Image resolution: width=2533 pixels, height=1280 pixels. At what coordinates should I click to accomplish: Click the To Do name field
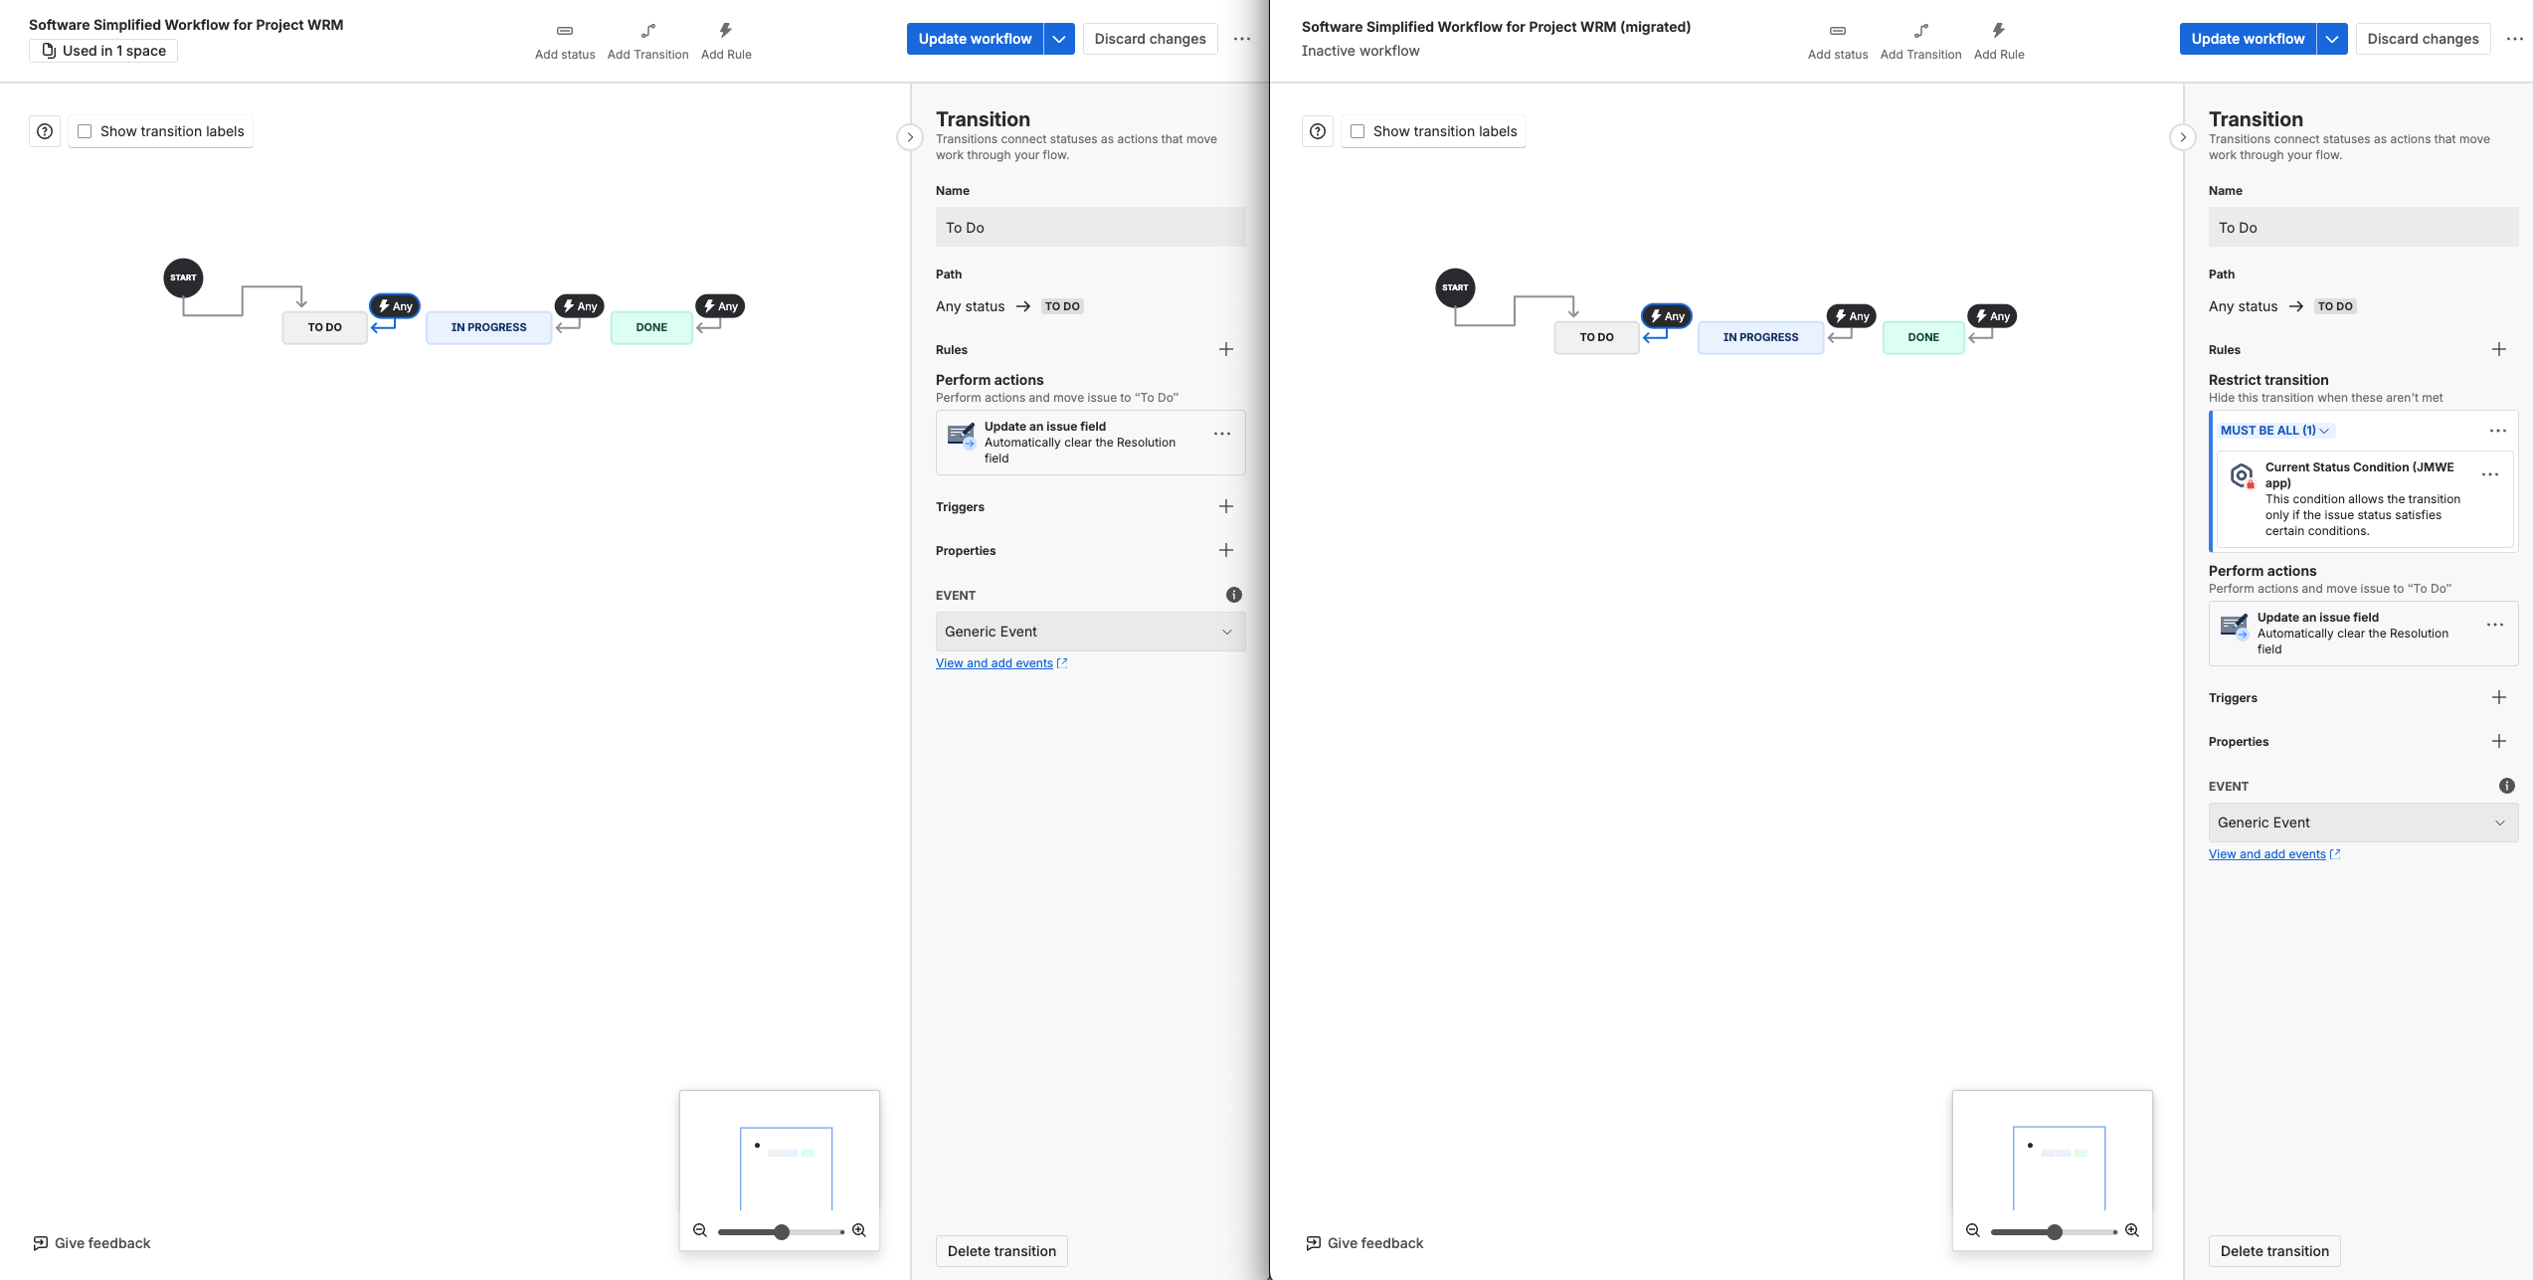point(1090,227)
